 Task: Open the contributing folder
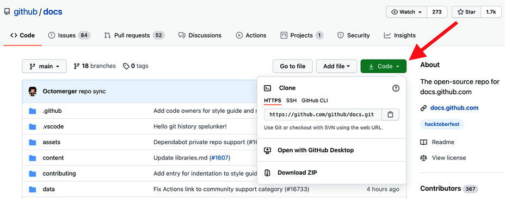(x=59, y=174)
